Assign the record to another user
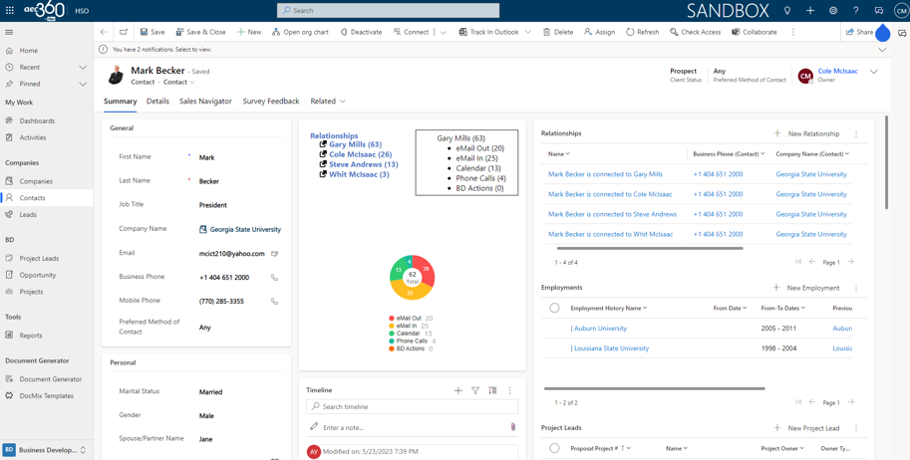Viewport: 910px width, 460px height. tap(599, 32)
